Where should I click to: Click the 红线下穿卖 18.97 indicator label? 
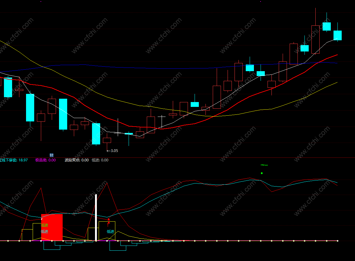[13, 160]
